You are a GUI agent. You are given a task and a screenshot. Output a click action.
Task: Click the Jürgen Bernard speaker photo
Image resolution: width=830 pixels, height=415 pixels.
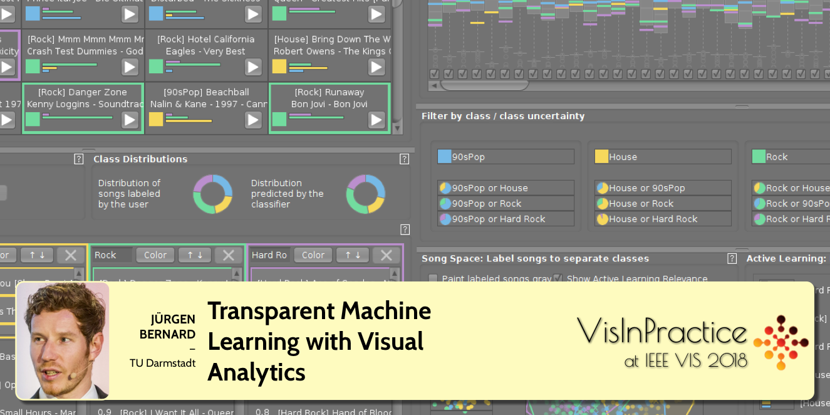pos(63,340)
